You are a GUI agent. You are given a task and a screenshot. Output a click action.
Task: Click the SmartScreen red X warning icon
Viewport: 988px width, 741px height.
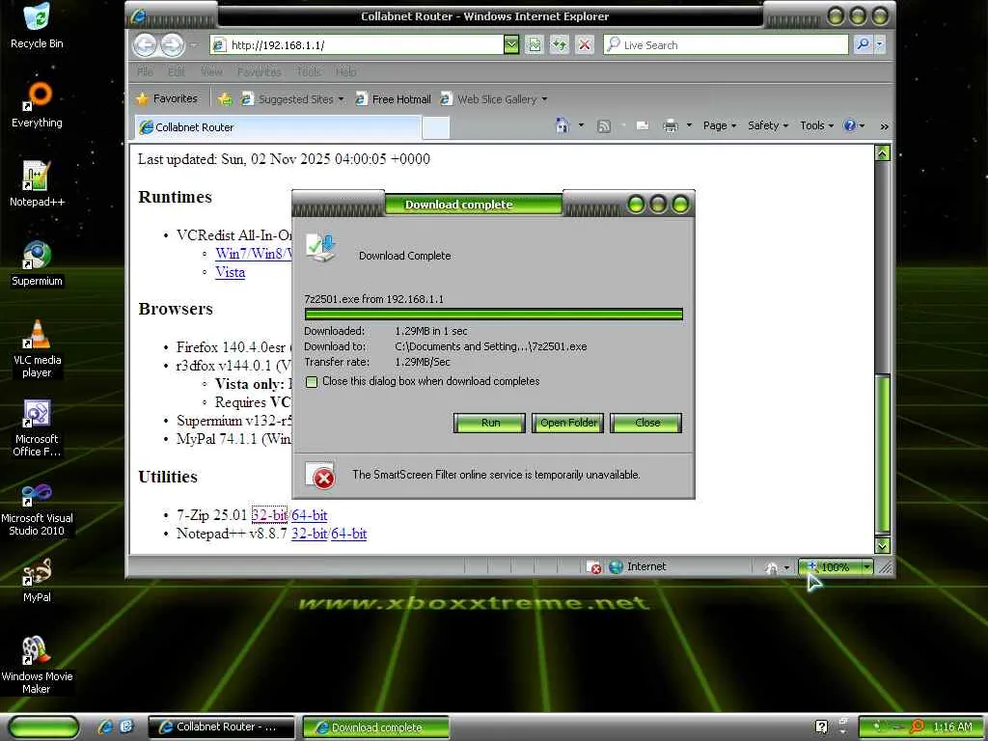(x=320, y=476)
